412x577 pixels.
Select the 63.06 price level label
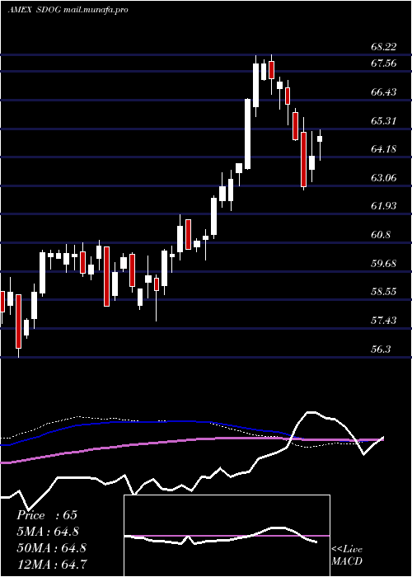tap(384, 178)
